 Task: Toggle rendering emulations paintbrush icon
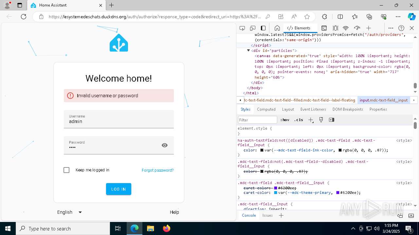click(x=321, y=120)
